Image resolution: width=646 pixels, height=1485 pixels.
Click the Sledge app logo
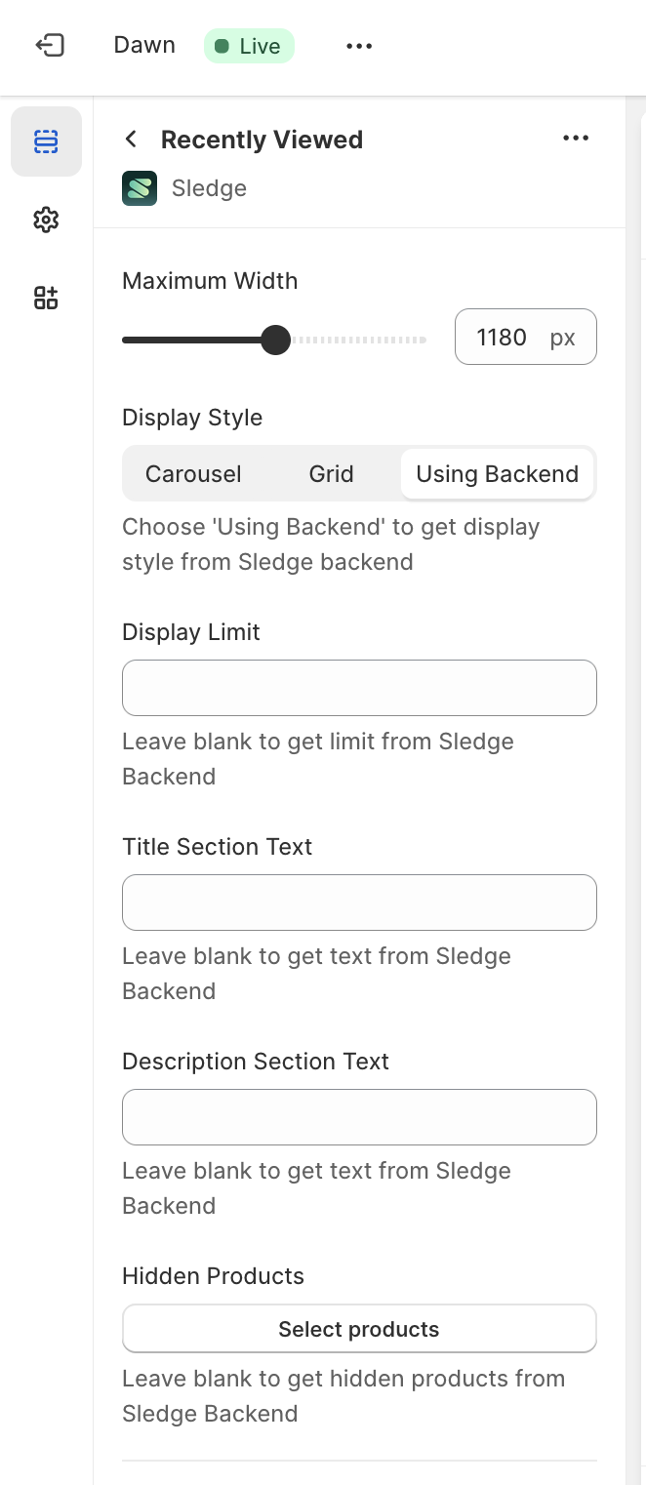click(139, 187)
